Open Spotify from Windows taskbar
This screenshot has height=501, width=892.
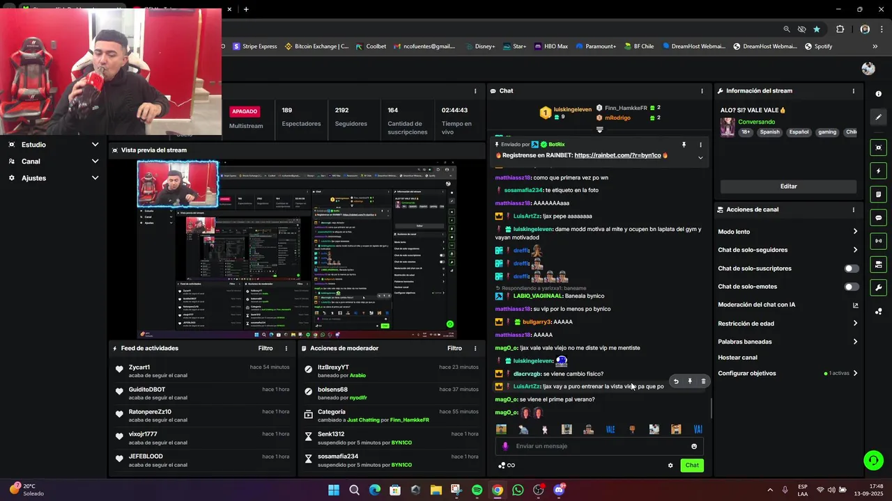coord(477,490)
